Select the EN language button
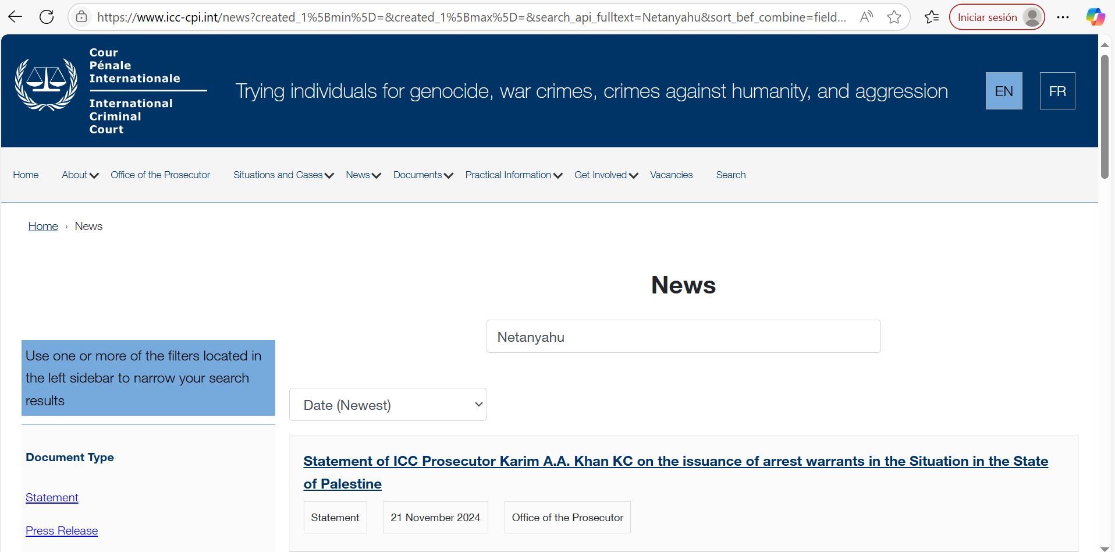The height and width of the screenshot is (552, 1115). click(1003, 91)
